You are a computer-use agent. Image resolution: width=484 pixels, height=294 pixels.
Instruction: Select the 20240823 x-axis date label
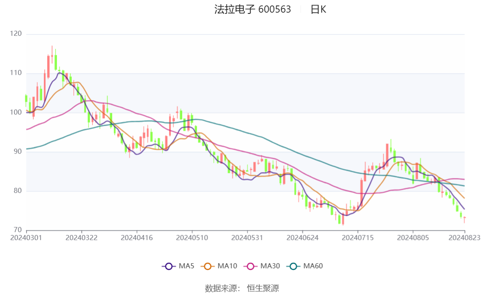465,238
